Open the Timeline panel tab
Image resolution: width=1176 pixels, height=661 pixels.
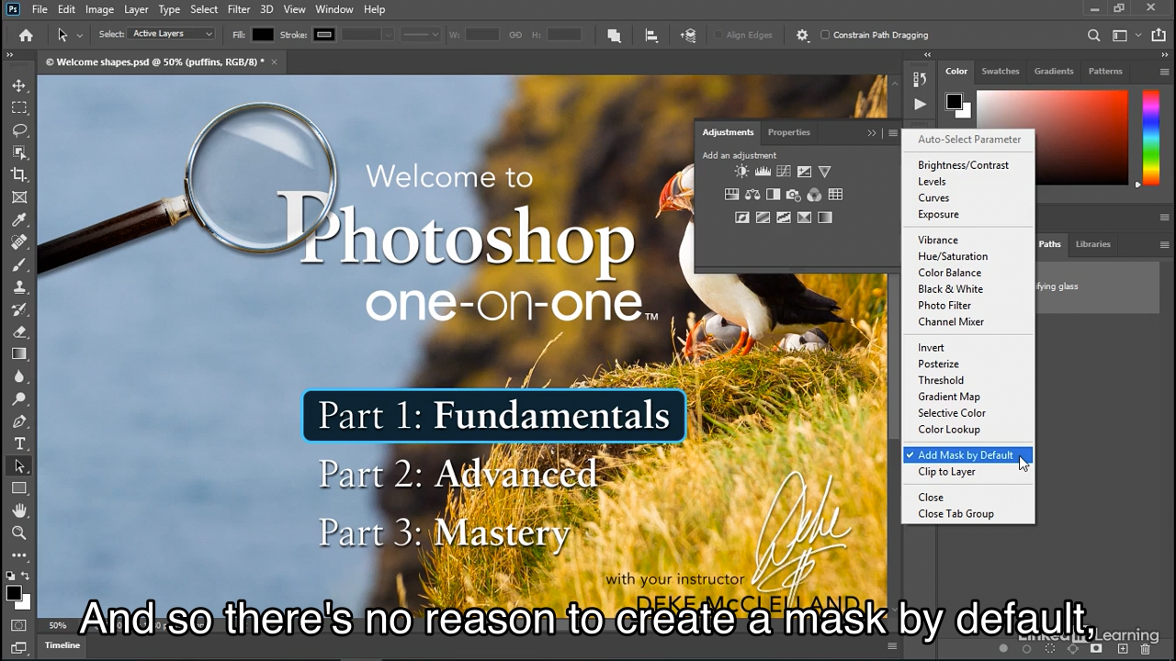[62, 645]
